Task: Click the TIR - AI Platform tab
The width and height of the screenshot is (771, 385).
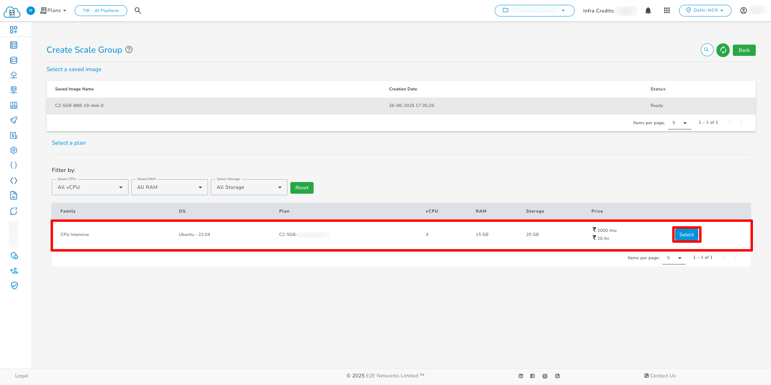Action: click(101, 10)
